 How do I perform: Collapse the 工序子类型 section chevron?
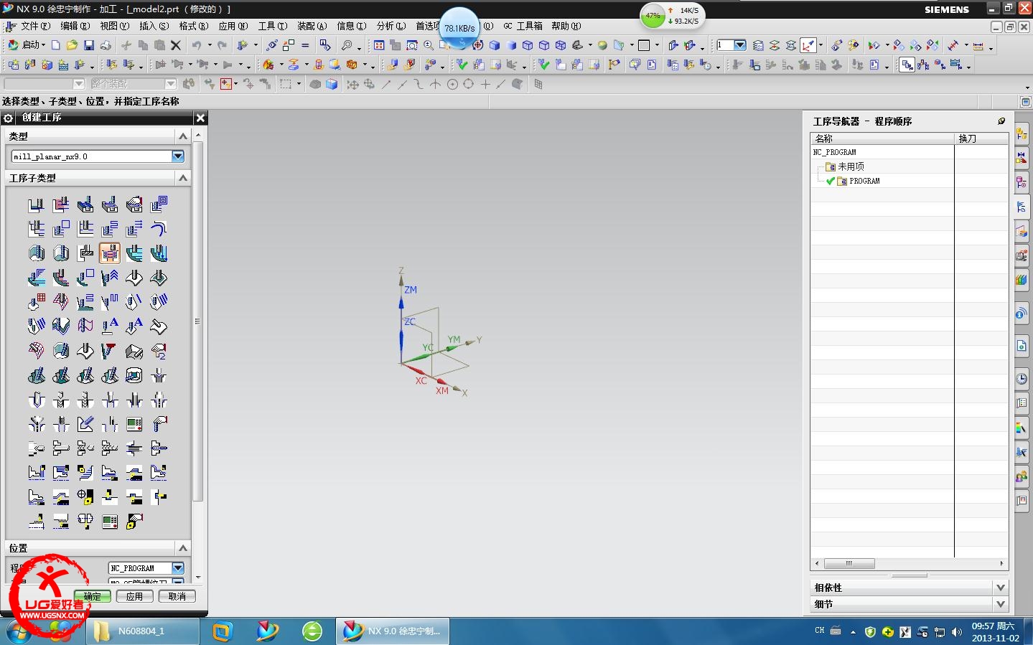pos(183,178)
